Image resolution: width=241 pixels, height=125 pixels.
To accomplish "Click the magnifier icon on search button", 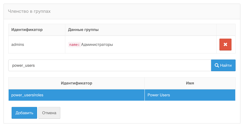I will (217, 65).
